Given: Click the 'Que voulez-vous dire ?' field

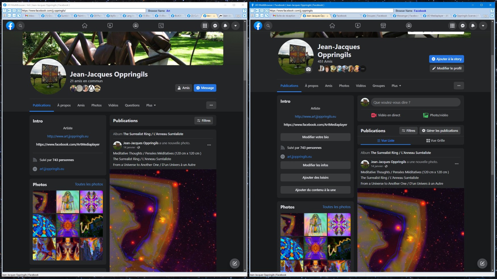Looking at the screenshot, I should (415, 102).
